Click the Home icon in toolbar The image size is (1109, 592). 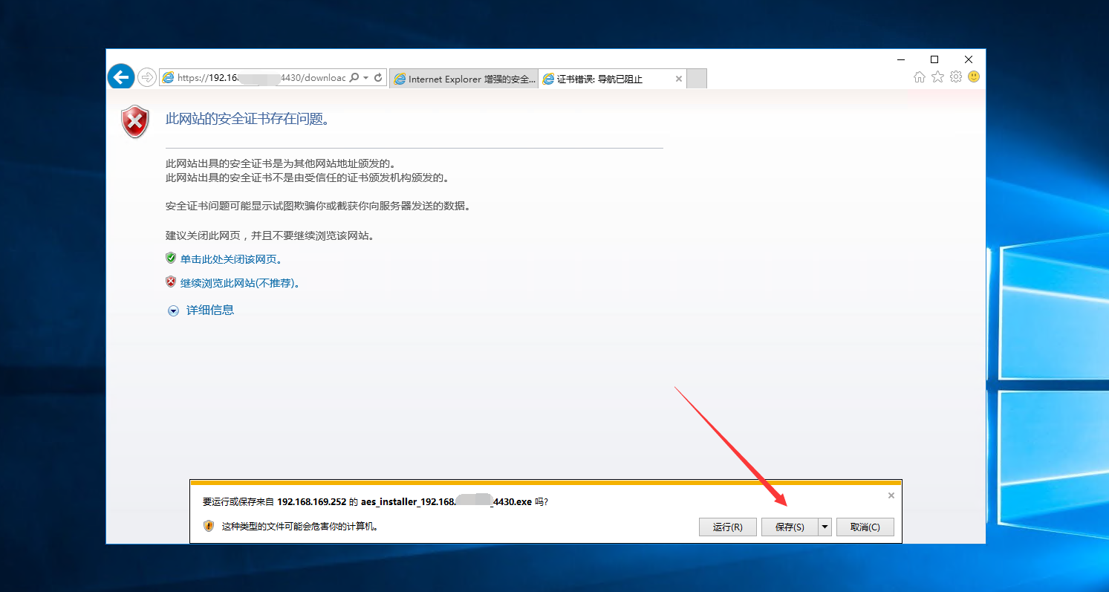click(920, 77)
